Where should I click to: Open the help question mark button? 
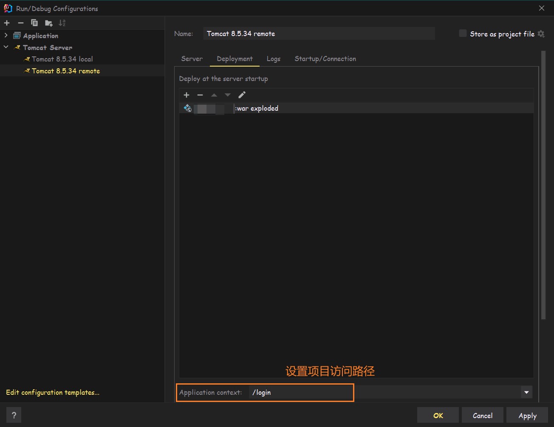click(14, 416)
